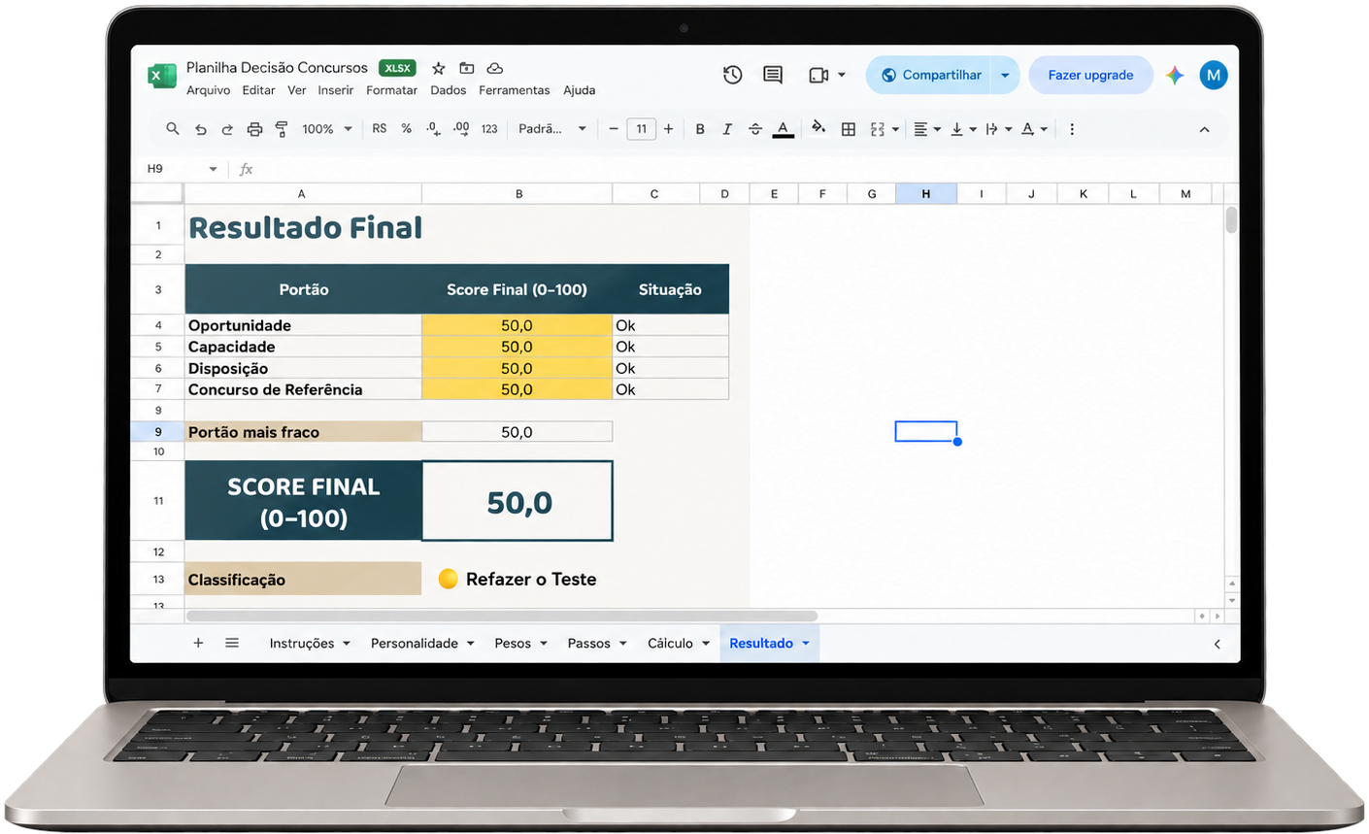Apply percent format to the cell
Viewport: 1369px width, 834px height.
406,129
